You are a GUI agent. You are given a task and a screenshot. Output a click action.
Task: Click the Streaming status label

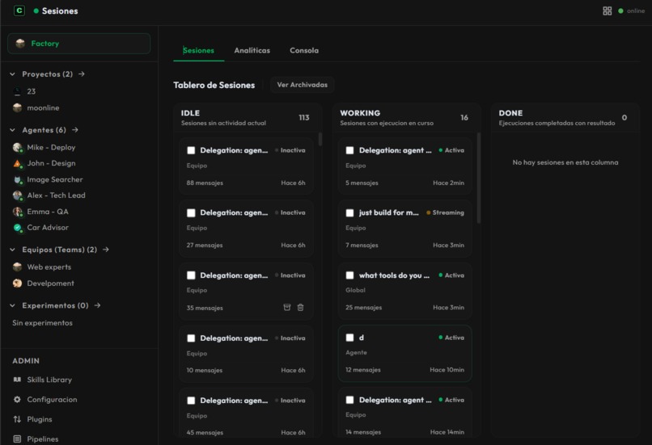coord(448,212)
